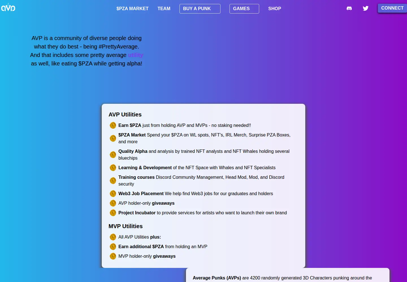The height and width of the screenshot is (282, 407).
Task: Click the 'Average Punks (AVPs)' text
Action: 217,278
